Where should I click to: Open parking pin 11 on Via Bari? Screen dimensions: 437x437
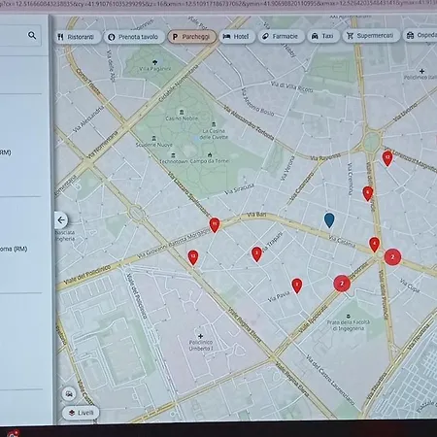(x=215, y=225)
